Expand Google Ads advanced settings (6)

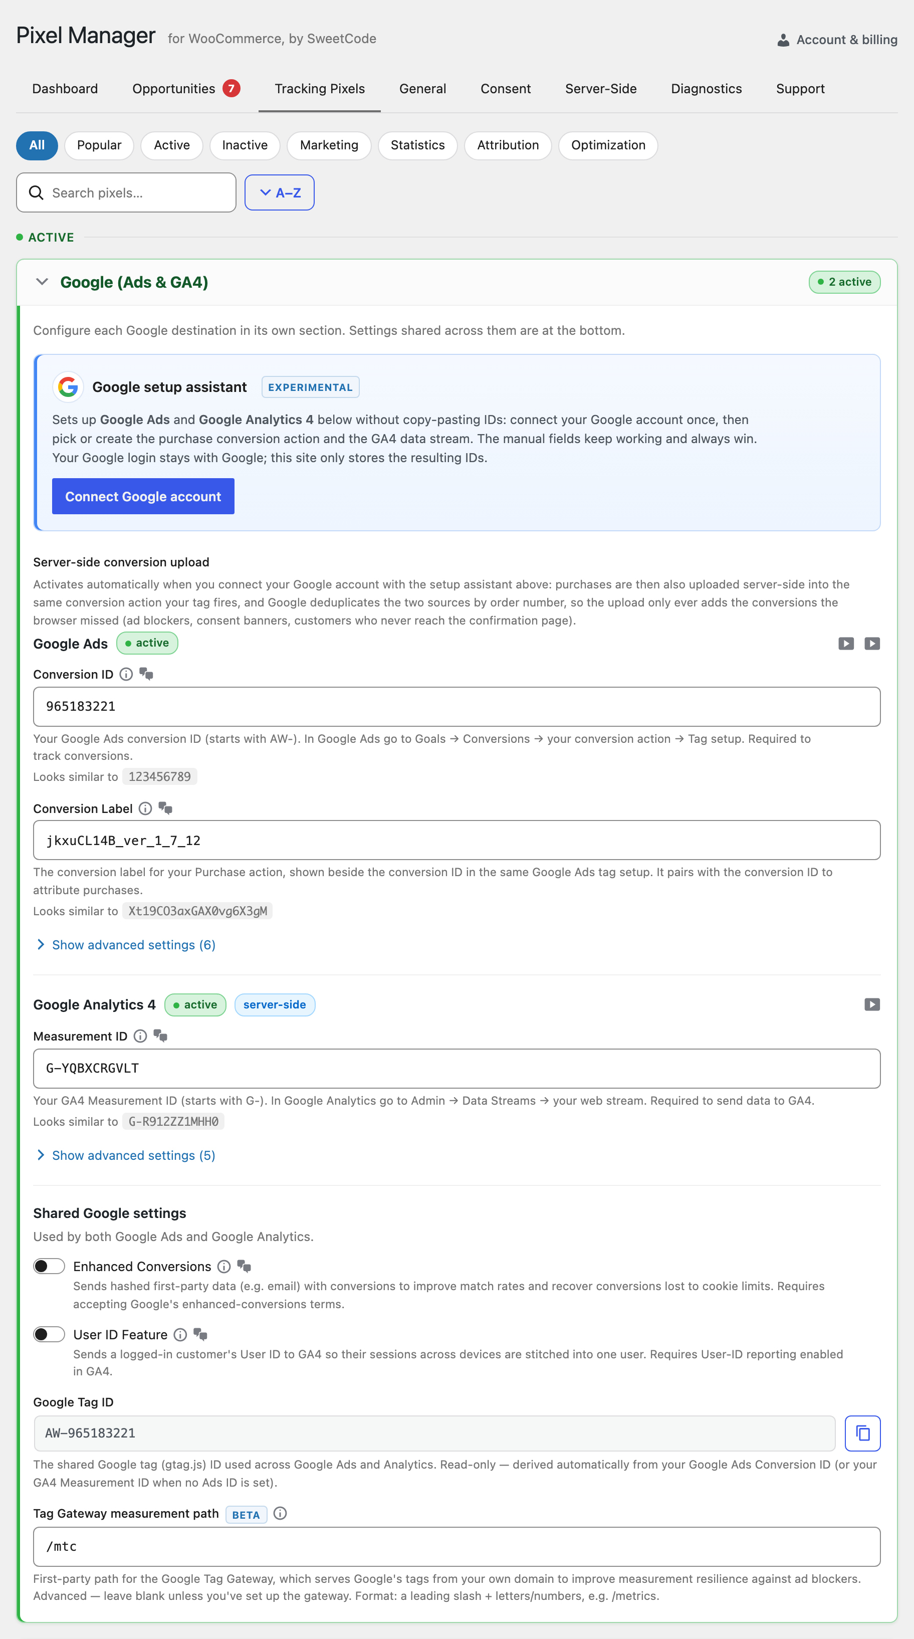127,945
